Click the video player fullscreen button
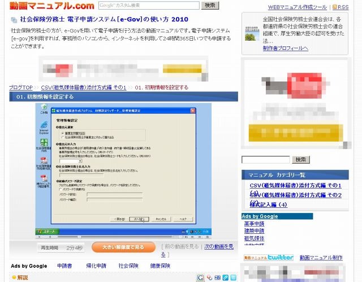 (x=208, y=237)
